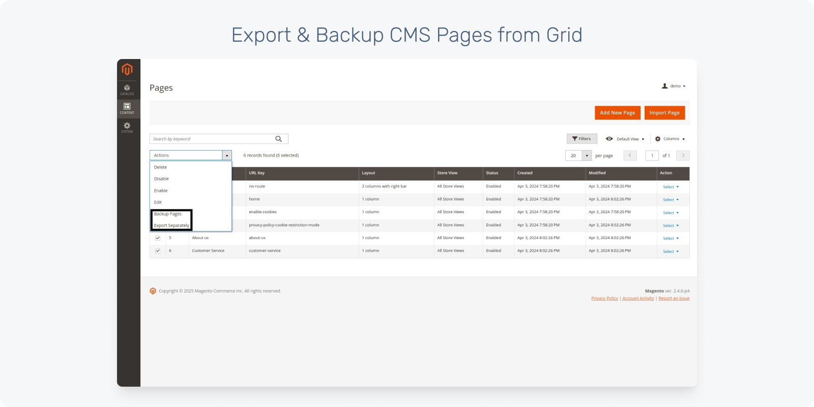Click the search magnifier icon
Viewport: 814px width, 407px height.
click(278, 139)
